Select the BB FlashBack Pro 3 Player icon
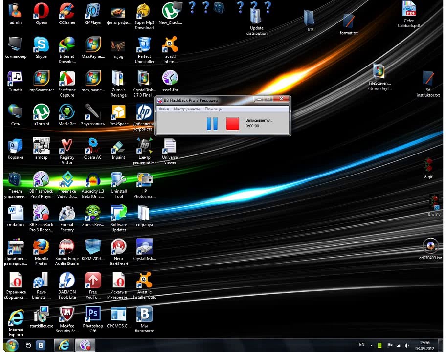 [41, 185]
